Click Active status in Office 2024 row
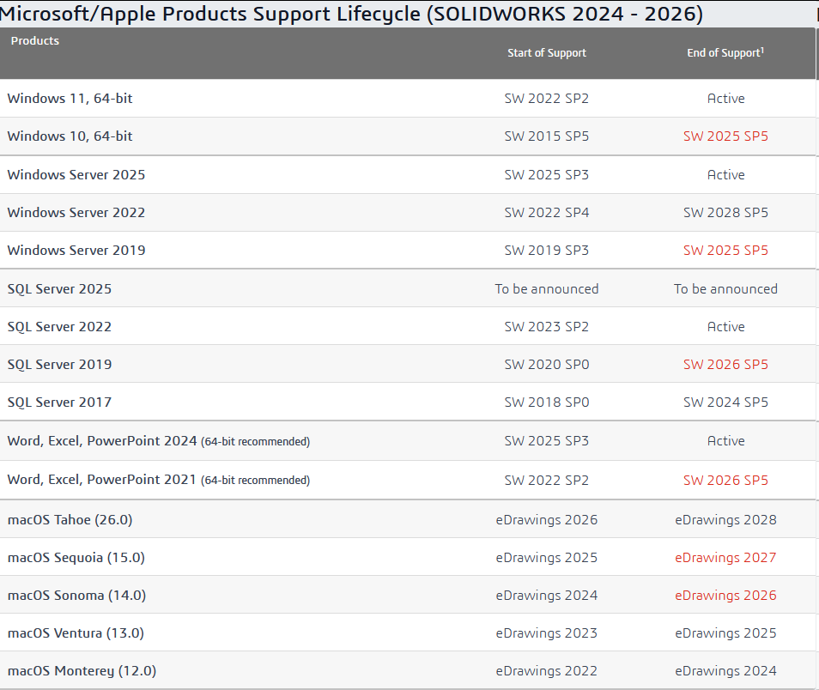This screenshot has width=819, height=690. click(x=725, y=441)
